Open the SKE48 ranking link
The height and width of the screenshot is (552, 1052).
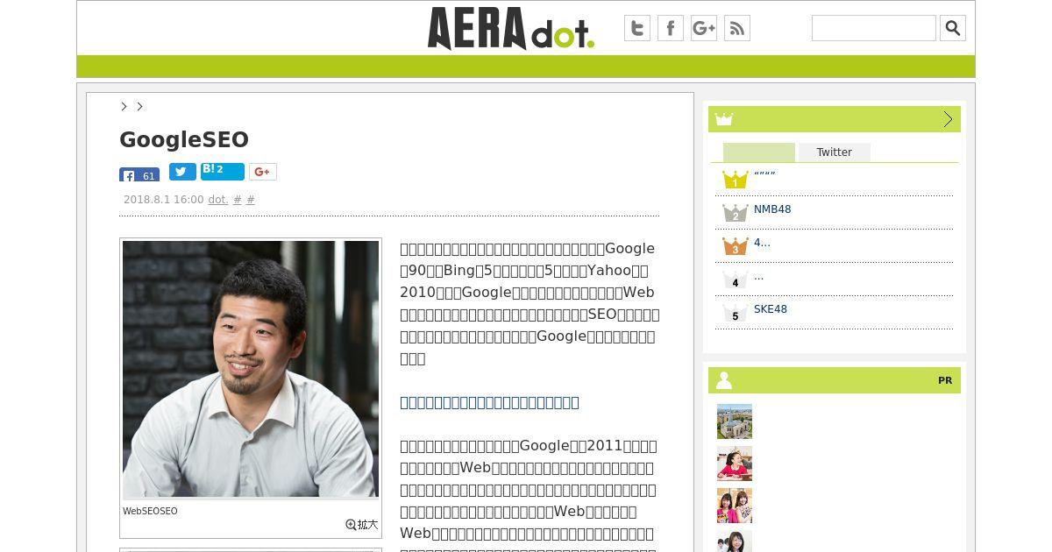click(x=771, y=309)
